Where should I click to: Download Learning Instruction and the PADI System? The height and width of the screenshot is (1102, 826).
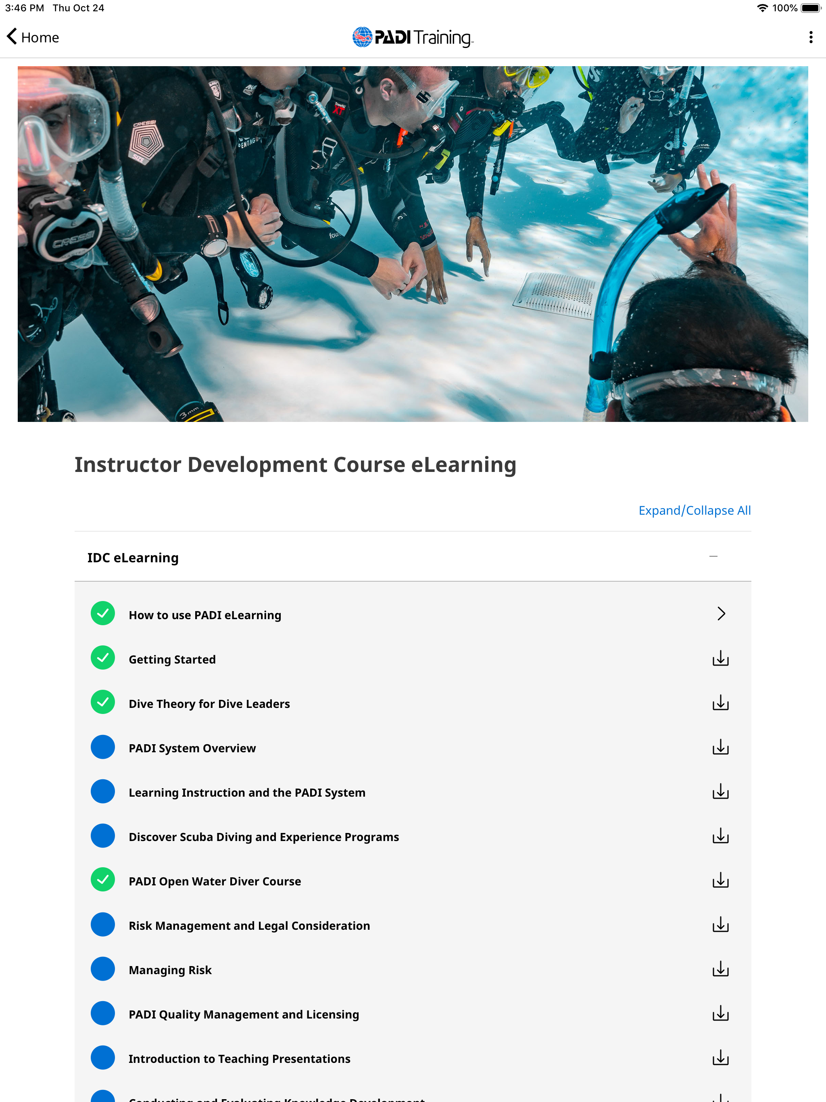[x=720, y=791]
